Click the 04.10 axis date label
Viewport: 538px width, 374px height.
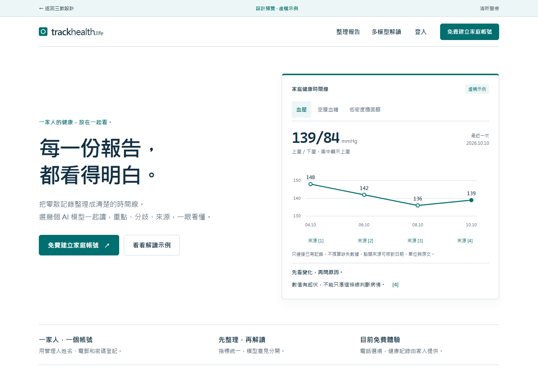pyautogui.click(x=310, y=225)
